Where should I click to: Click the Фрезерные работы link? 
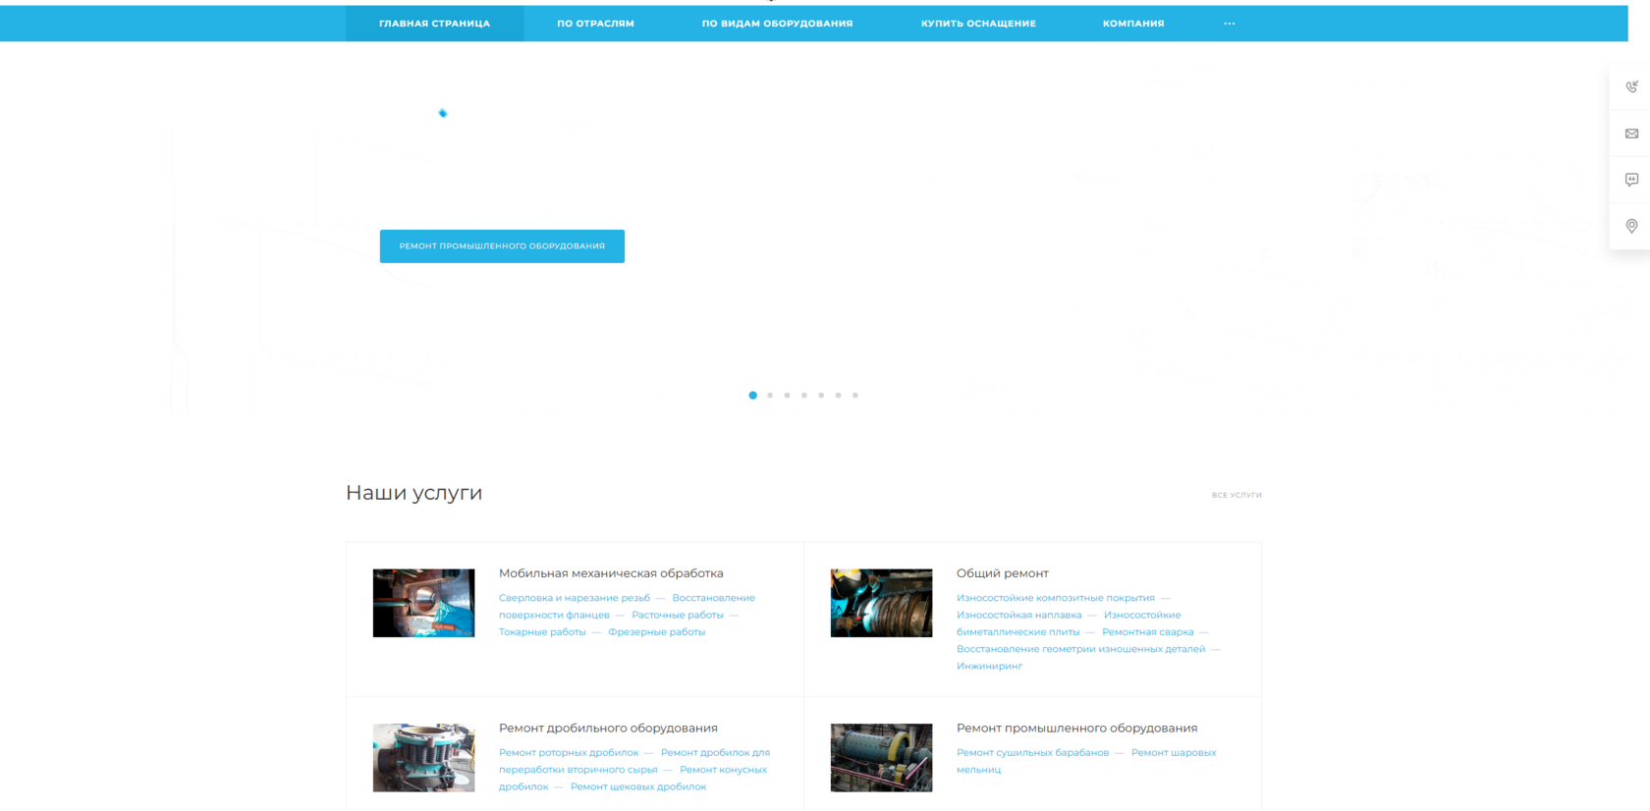(656, 632)
